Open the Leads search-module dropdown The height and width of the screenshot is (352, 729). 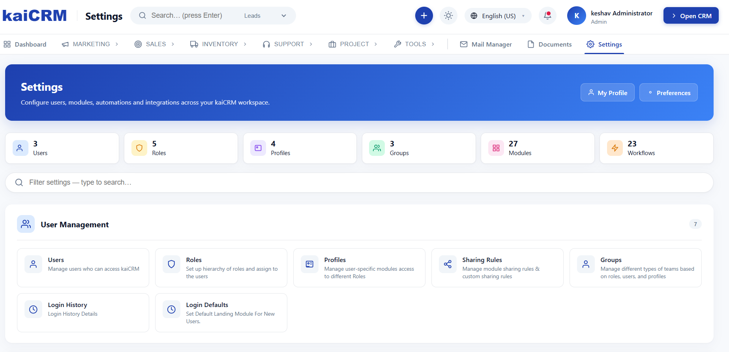tap(265, 16)
